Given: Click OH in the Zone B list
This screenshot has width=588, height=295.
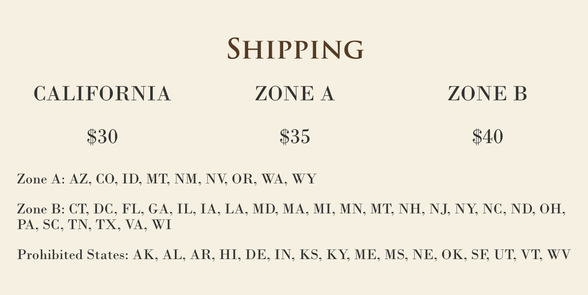Looking at the screenshot, I should click(x=552, y=209).
